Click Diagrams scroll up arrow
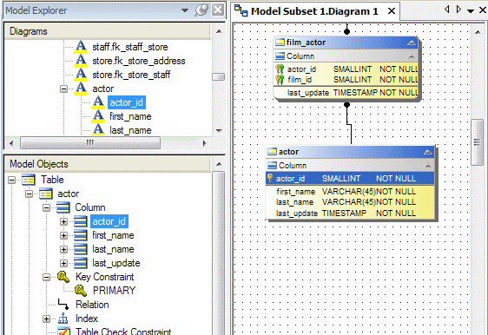The height and width of the screenshot is (335, 488). (219, 31)
